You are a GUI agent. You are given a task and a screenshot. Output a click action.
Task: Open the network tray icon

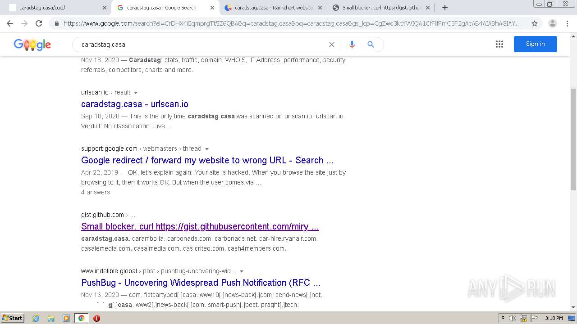click(523, 318)
